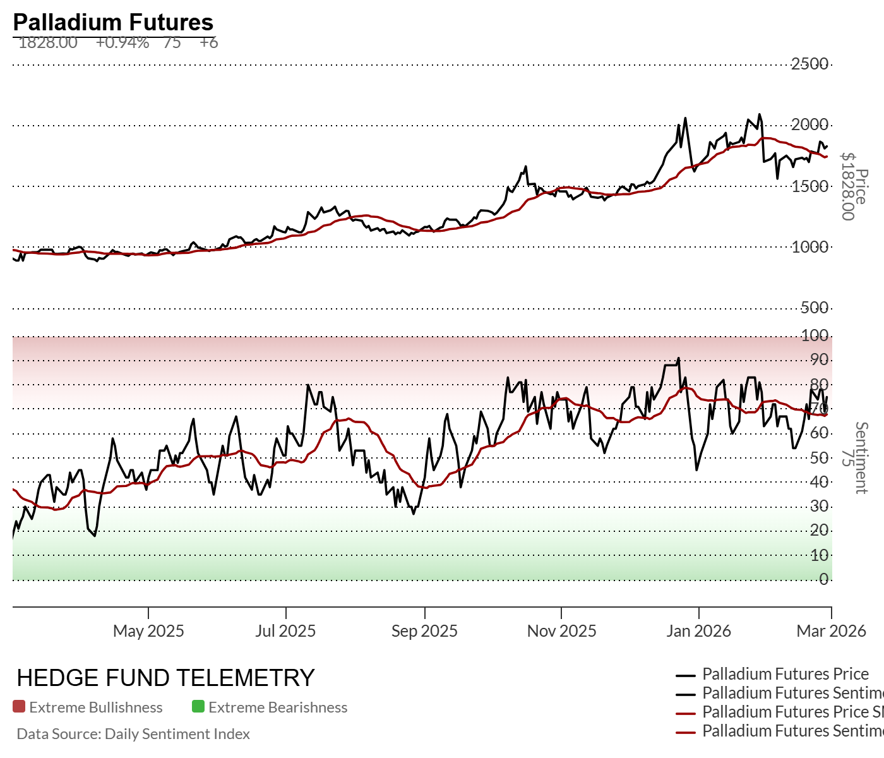The height and width of the screenshot is (758, 884).
Task: Click the red Extreme Bullishness legend swatch
Action: tap(19, 707)
